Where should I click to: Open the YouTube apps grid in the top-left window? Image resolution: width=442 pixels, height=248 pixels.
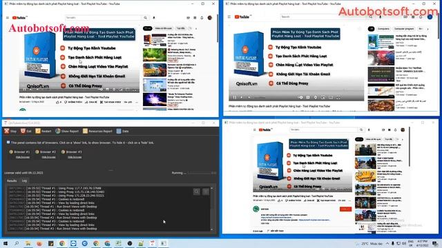point(195,18)
